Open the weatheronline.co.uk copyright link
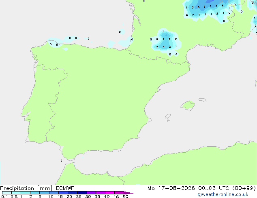The image size is (257, 198). pos(223,194)
